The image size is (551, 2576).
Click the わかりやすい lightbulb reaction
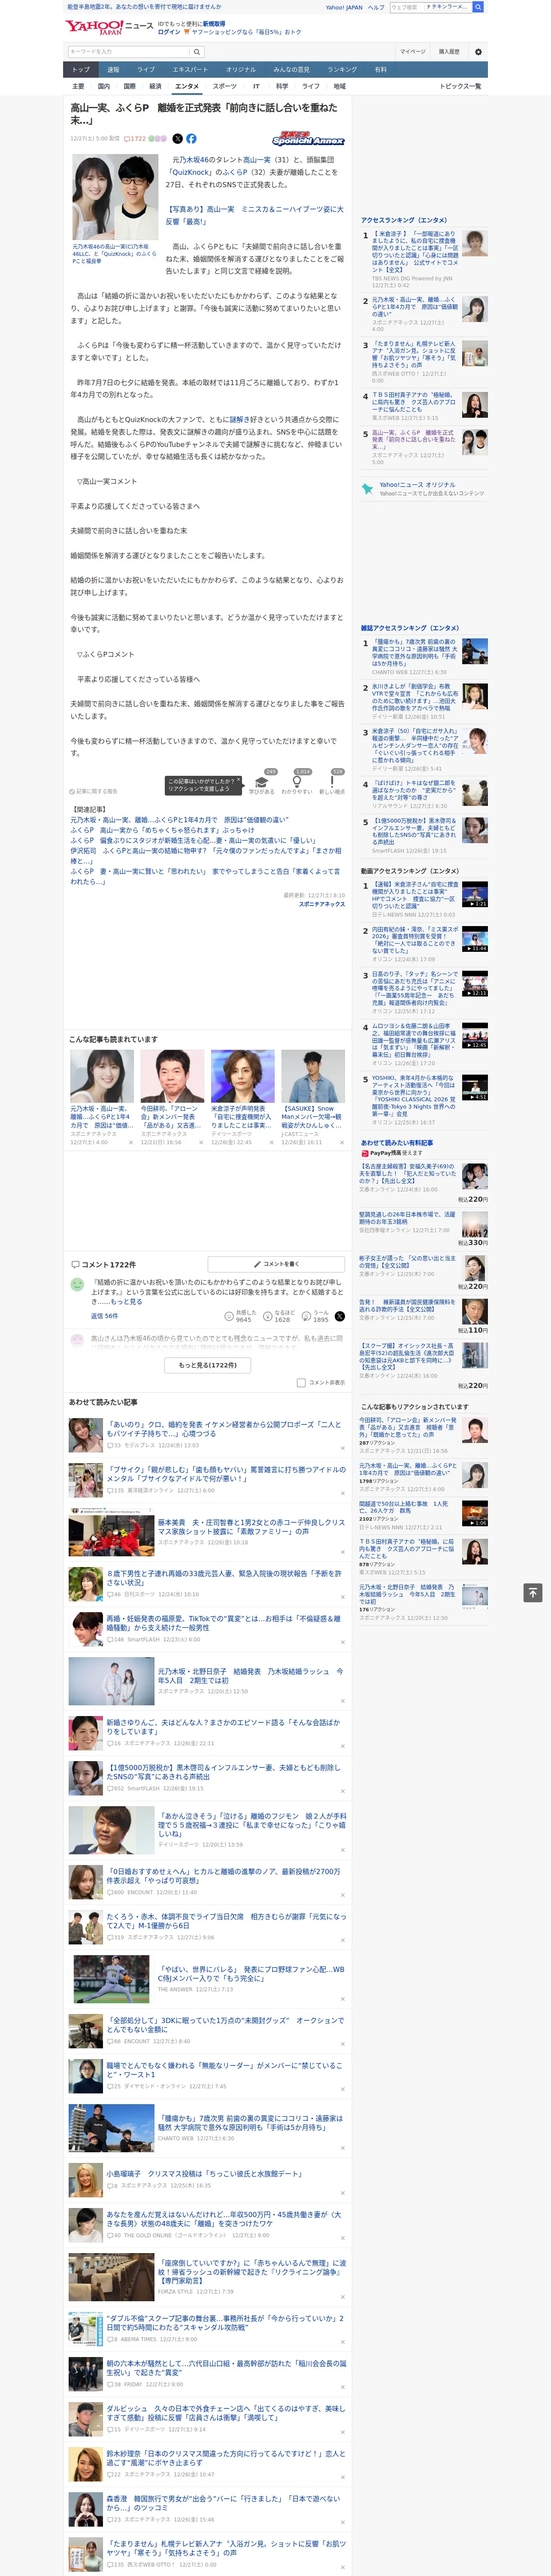pos(297,783)
